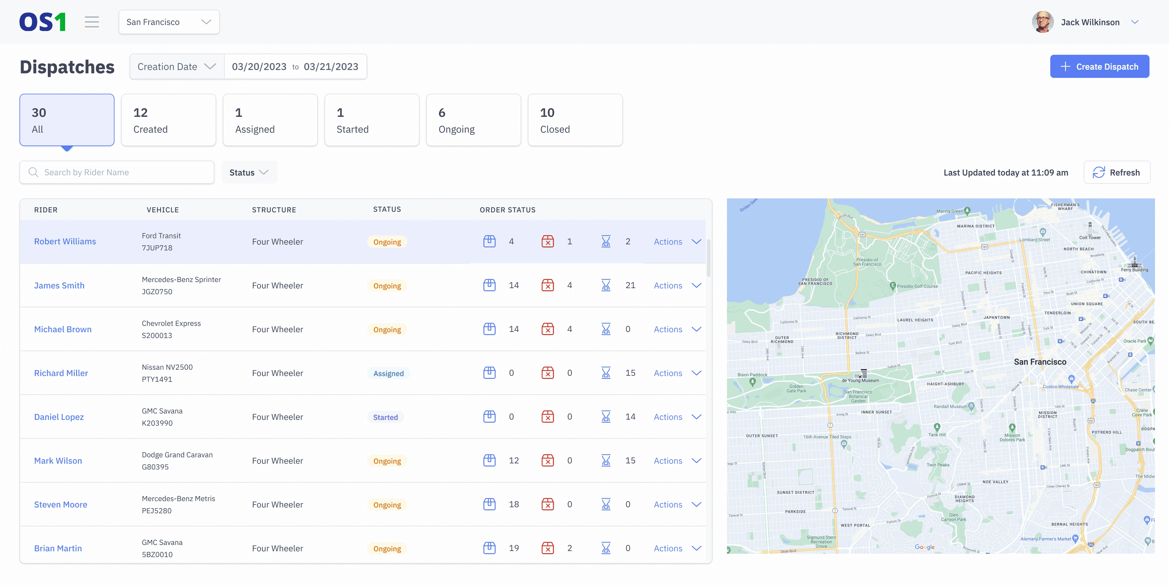
Task: Click Jack Wilkinson's profile avatar
Action: tap(1042, 22)
